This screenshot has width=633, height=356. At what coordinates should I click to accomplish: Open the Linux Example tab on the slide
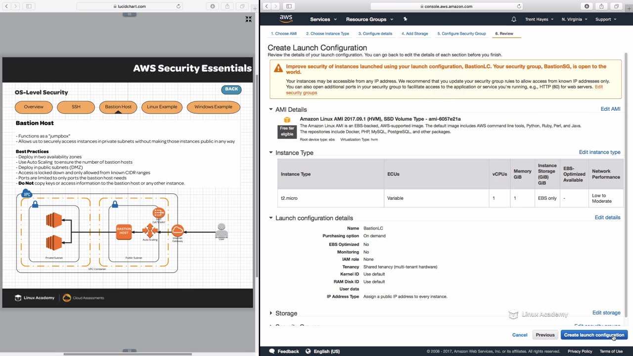(162, 107)
